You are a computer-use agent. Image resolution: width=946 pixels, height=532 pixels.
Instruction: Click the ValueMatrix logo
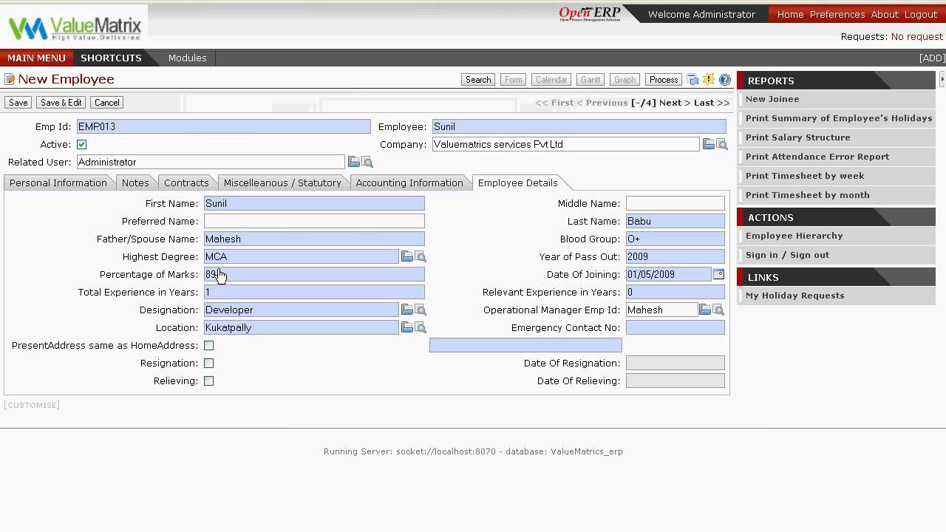pyautogui.click(x=75, y=28)
